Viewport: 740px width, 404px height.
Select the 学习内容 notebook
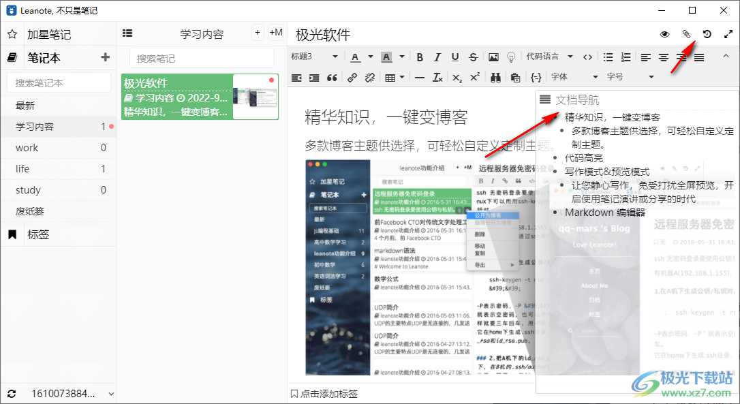pyautogui.click(x=59, y=127)
